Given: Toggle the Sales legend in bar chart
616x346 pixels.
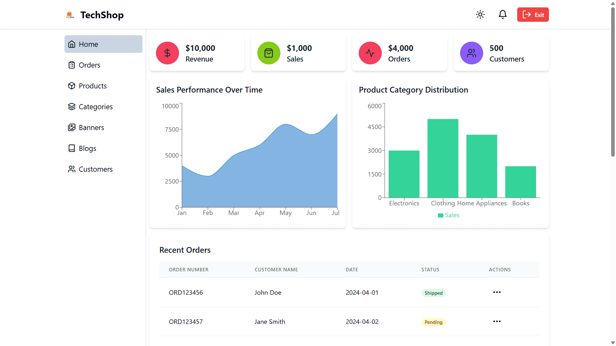Looking at the screenshot, I should point(449,215).
